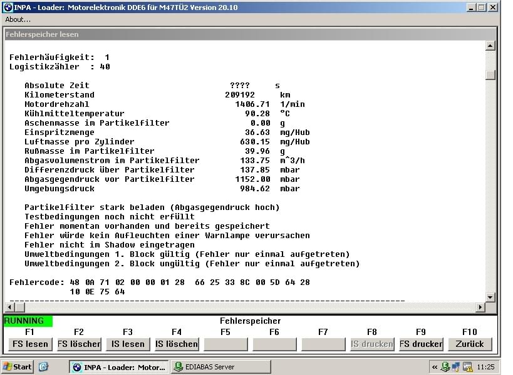Click 'Testbedingungen noch nicht erfüllt' line
The image size is (513, 375).
coord(109,217)
